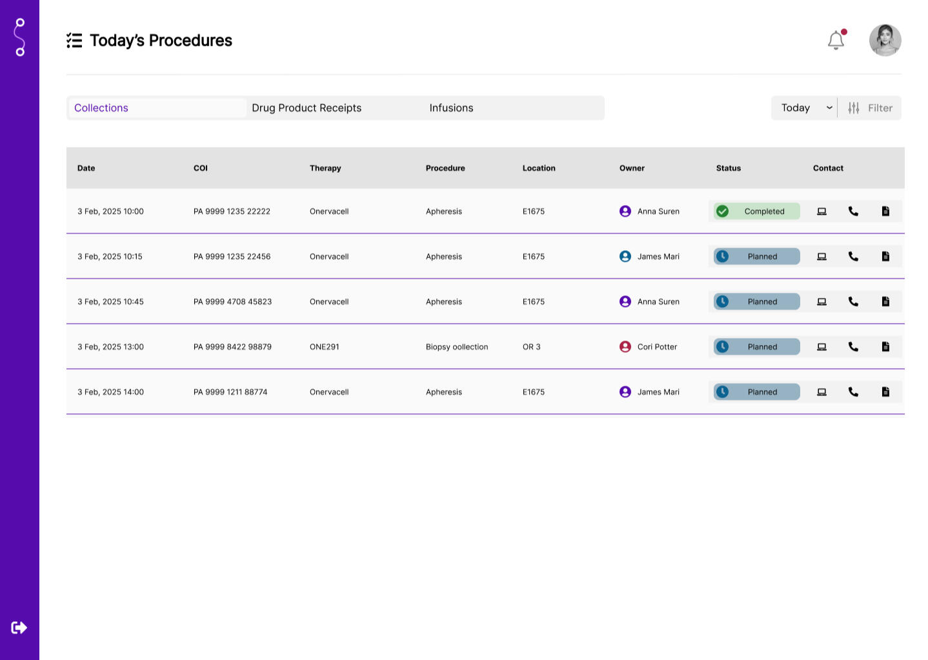Click the phone icon on the 10:45 Apheresis row
This screenshot has width=928, height=660.
(853, 301)
